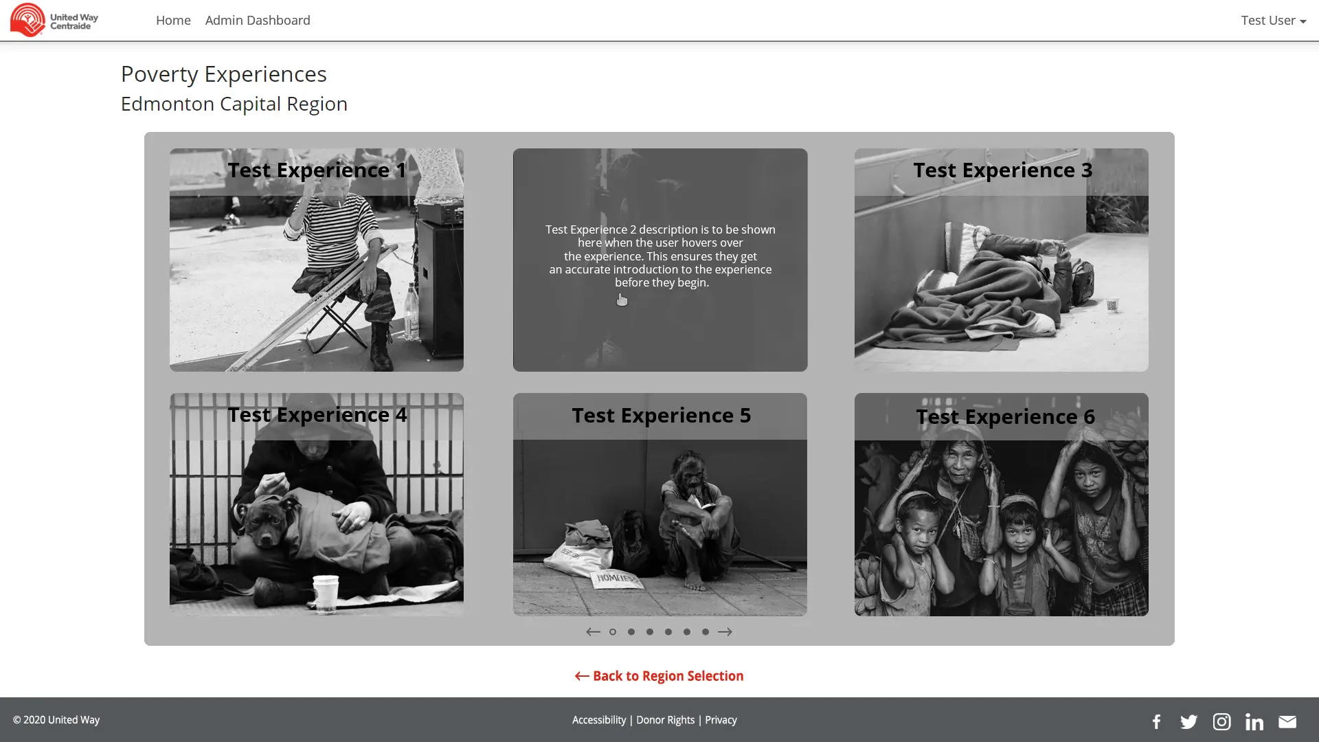This screenshot has height=742, width=1319.
Task: Click the Twitter social media icon
Action: pyautogui.click(x=1188, y=721)
